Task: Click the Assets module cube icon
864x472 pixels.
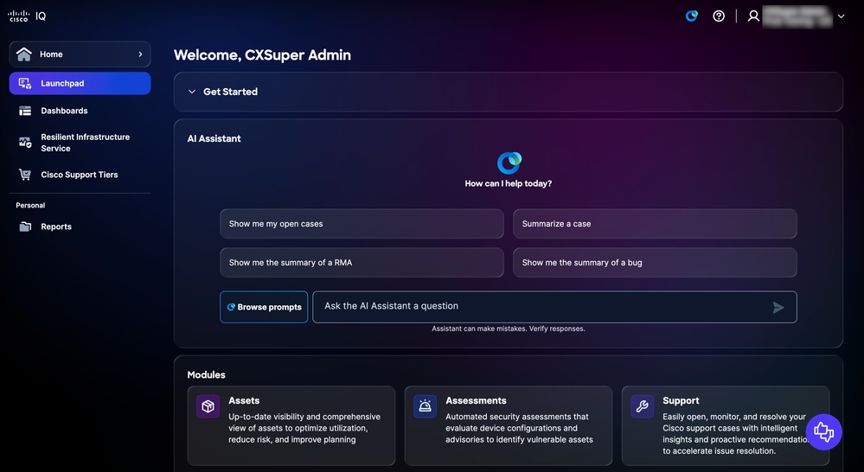Action: [x=208, y=406]
